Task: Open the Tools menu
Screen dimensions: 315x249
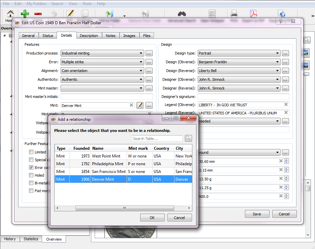Action: (87, 4)
